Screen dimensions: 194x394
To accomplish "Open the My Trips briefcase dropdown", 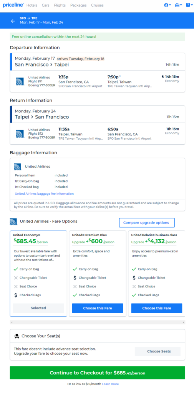I will click(x=178, y=5).
